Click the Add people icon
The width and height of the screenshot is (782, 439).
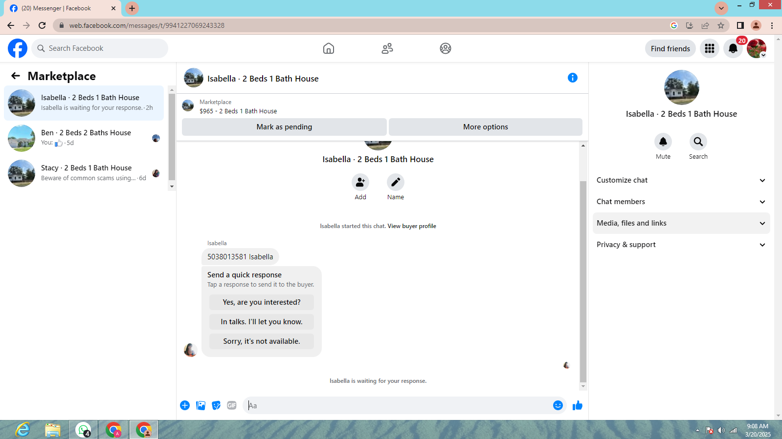point(360,182)
